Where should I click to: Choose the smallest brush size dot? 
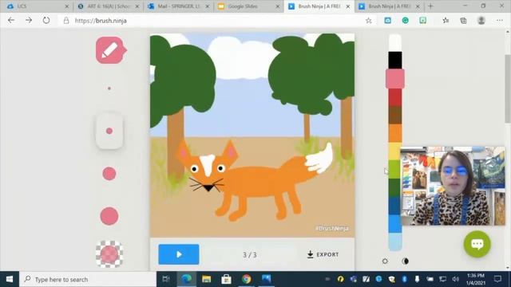tap(109, 88)
